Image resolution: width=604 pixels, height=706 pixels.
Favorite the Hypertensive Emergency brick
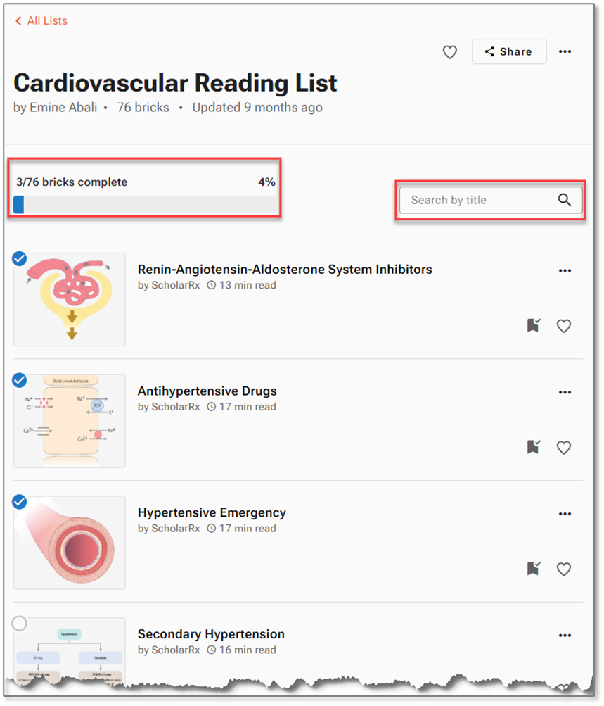point(564,569)
